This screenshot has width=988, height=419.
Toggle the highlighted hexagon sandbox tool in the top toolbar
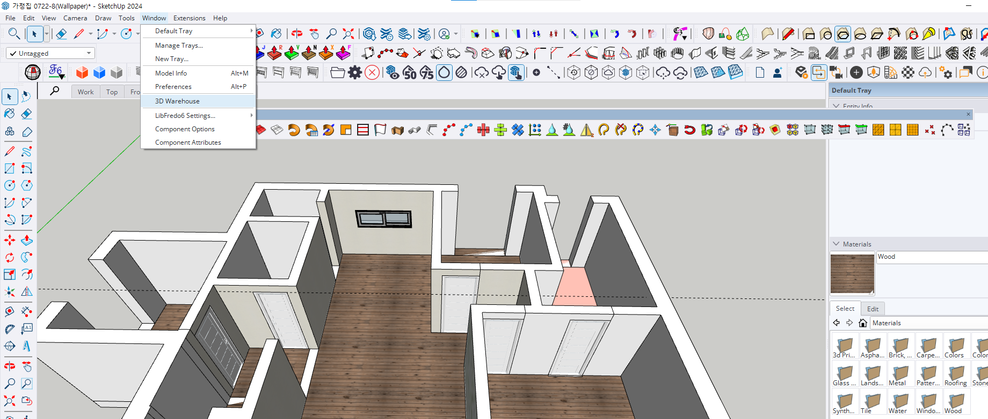[x=843, y=34]
